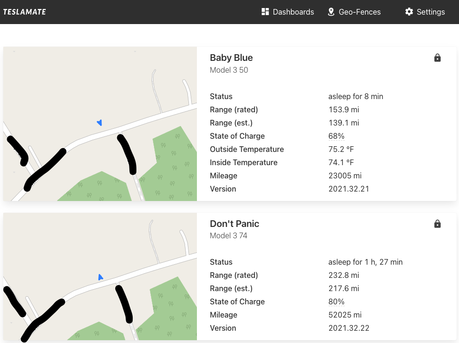Click the 23005 mi mileage value
The width and height of the screenshot is (459, 343).
pyautogui.click(x=345, y=176)
